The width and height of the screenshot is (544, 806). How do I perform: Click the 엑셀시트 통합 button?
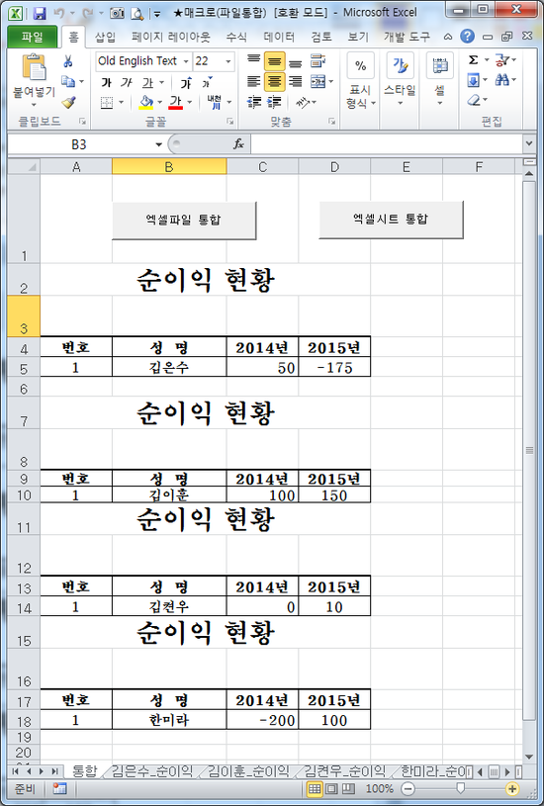(x=391, y=219)
